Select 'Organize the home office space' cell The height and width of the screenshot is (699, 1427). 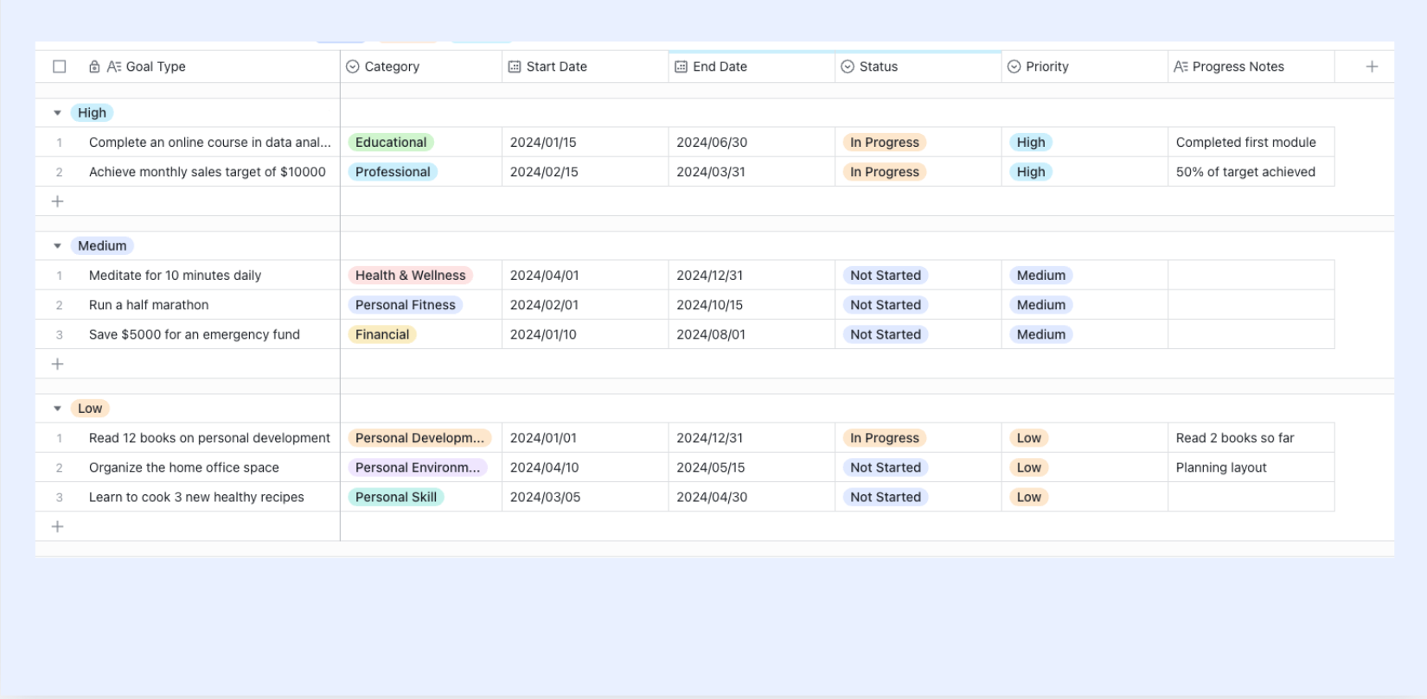point(210,467)
